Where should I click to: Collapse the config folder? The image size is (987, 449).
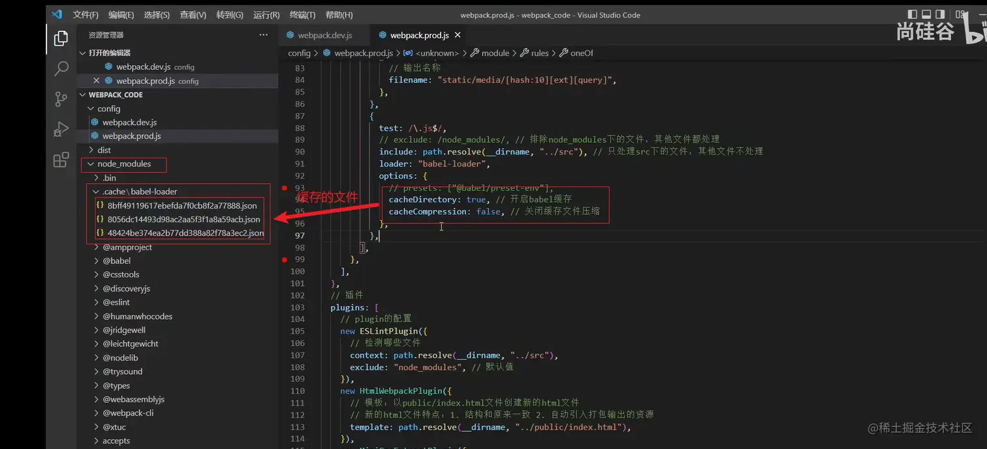178,109
